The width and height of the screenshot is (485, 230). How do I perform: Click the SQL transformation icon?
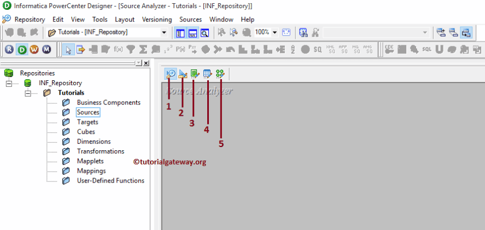click(x=426, y=49)
